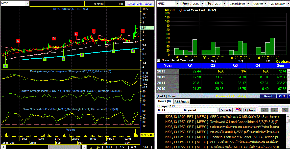The width and height of the screenshot is (290, 149).
Task: Click the rightmost green B buy marker in May
Action: click(133, 51)
